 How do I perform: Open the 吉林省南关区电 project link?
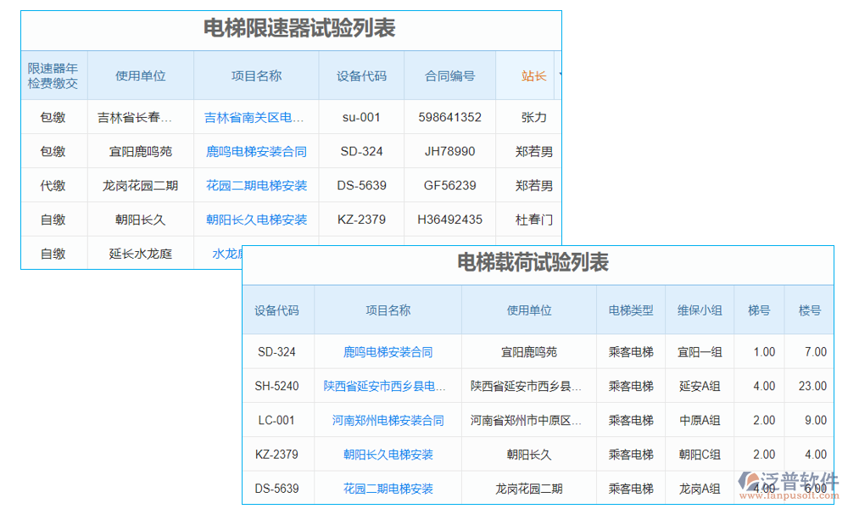[256, 117]
